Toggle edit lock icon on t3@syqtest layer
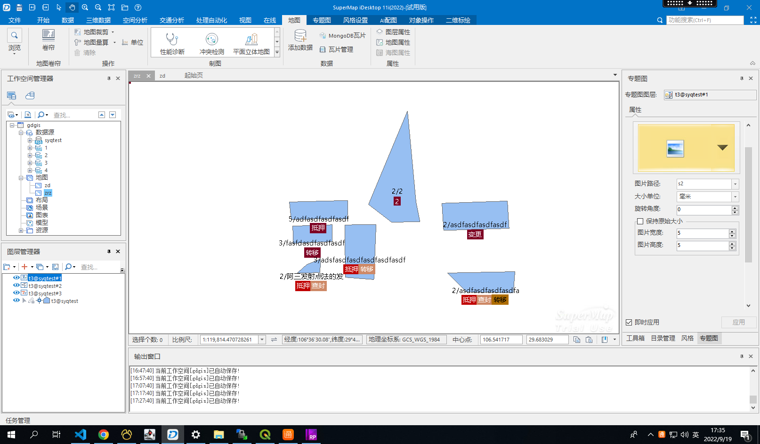Screen dimensions: 760x444 coord(32,301)
